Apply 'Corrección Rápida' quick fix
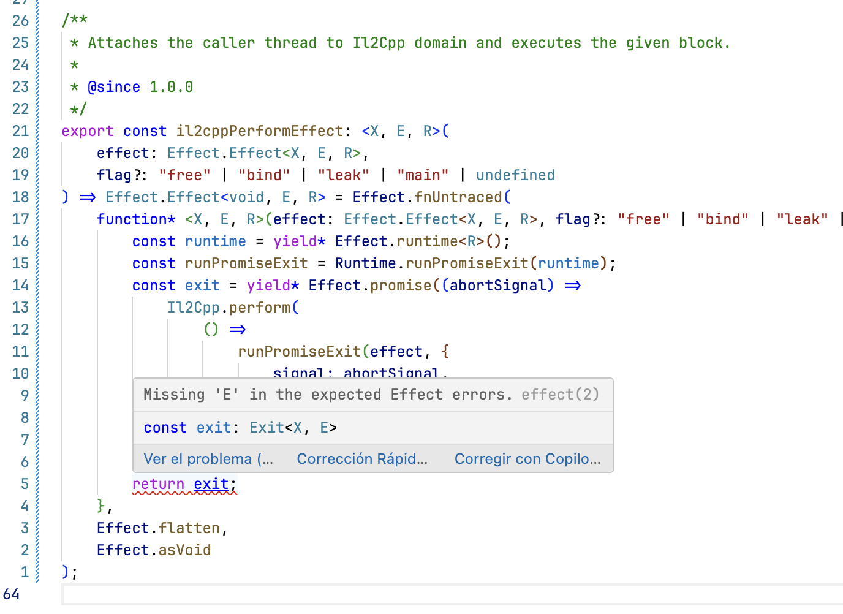The width and height of the screenshot is (843, 614). 362,458
